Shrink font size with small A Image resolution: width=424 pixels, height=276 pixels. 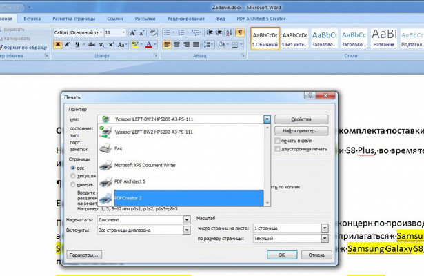tap(142, 32)
